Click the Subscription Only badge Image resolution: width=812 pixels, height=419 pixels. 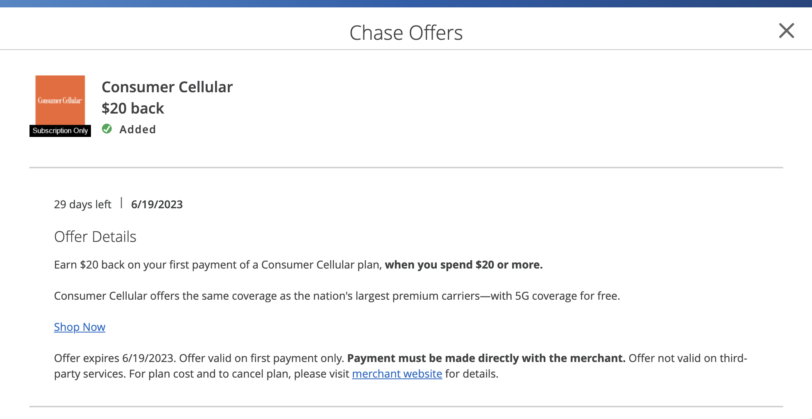tap(60, 130)
